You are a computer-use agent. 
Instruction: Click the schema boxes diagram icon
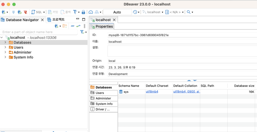pos(97,12)
